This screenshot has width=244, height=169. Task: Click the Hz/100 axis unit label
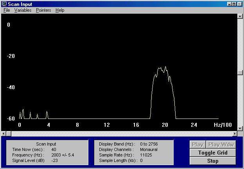coord(222,125)
